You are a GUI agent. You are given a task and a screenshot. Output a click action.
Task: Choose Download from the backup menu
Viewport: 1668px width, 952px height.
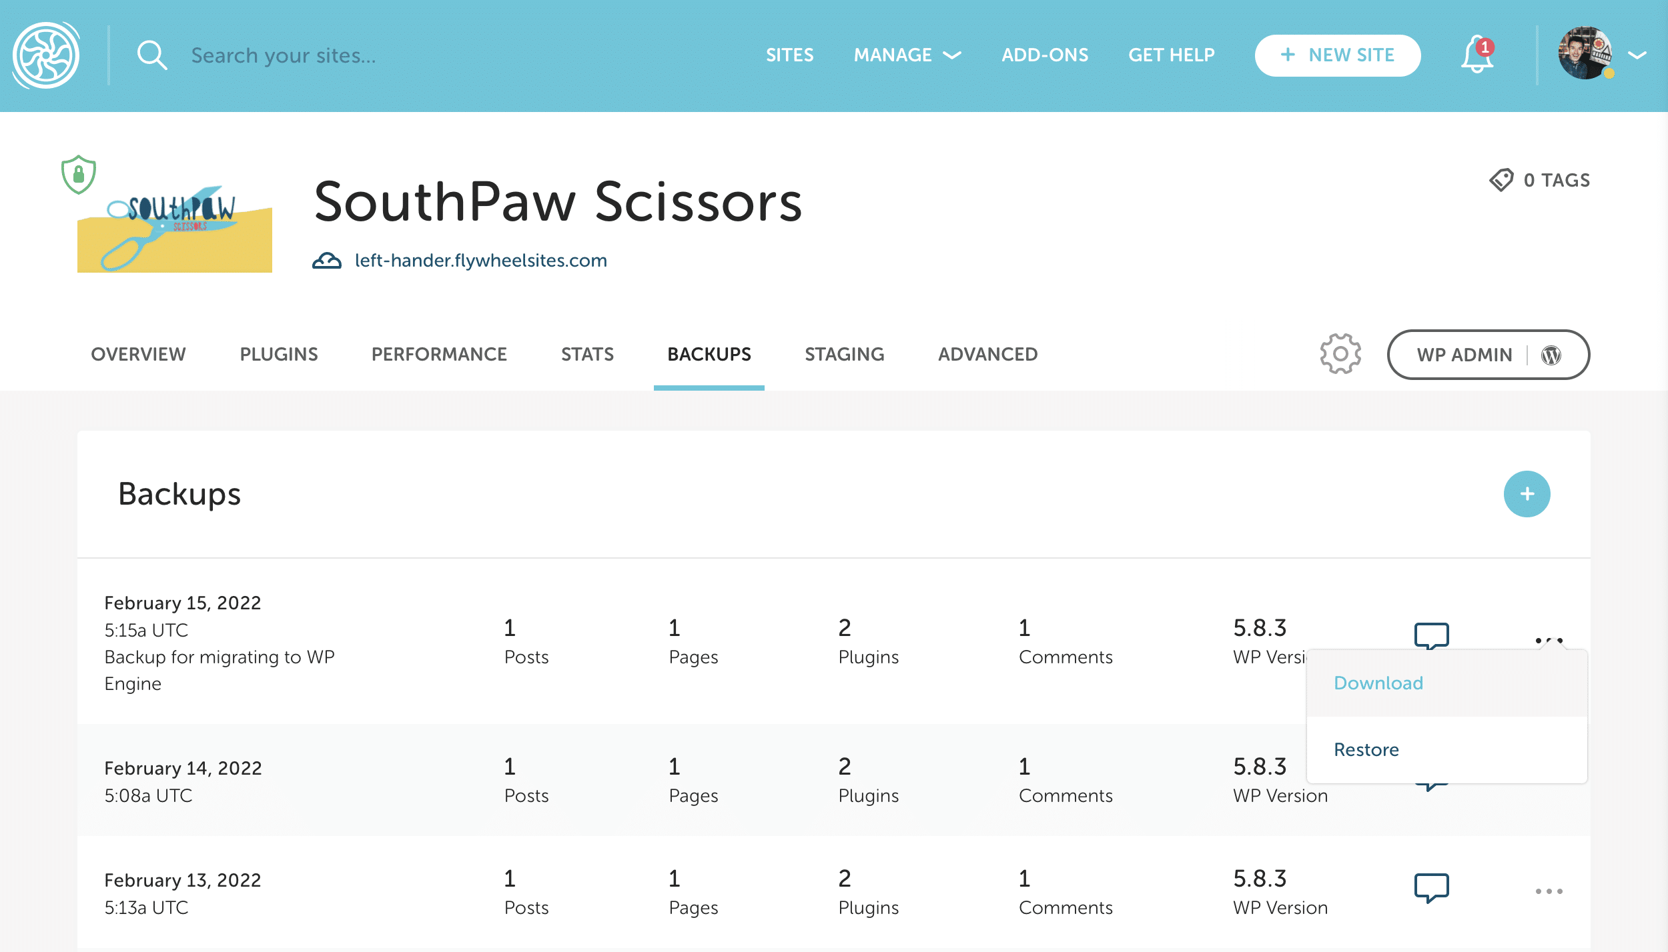click(x=1378, y=683)
